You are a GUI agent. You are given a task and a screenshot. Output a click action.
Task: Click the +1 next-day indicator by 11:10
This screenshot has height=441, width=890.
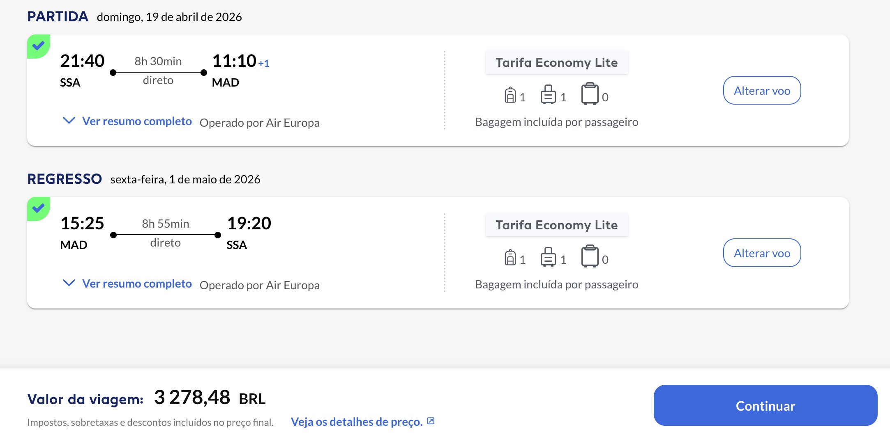[x=264, y=63]
